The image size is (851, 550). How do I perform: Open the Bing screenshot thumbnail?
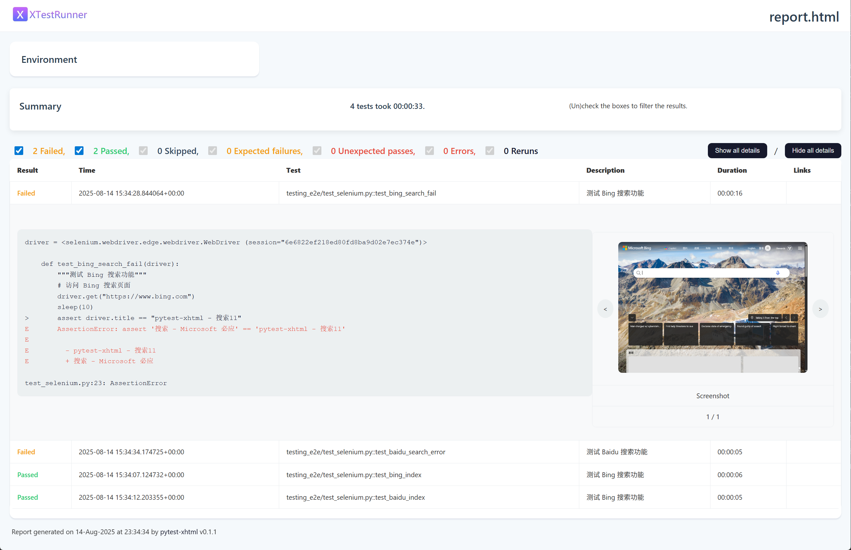pyautogui.click(x=712, y=307)
